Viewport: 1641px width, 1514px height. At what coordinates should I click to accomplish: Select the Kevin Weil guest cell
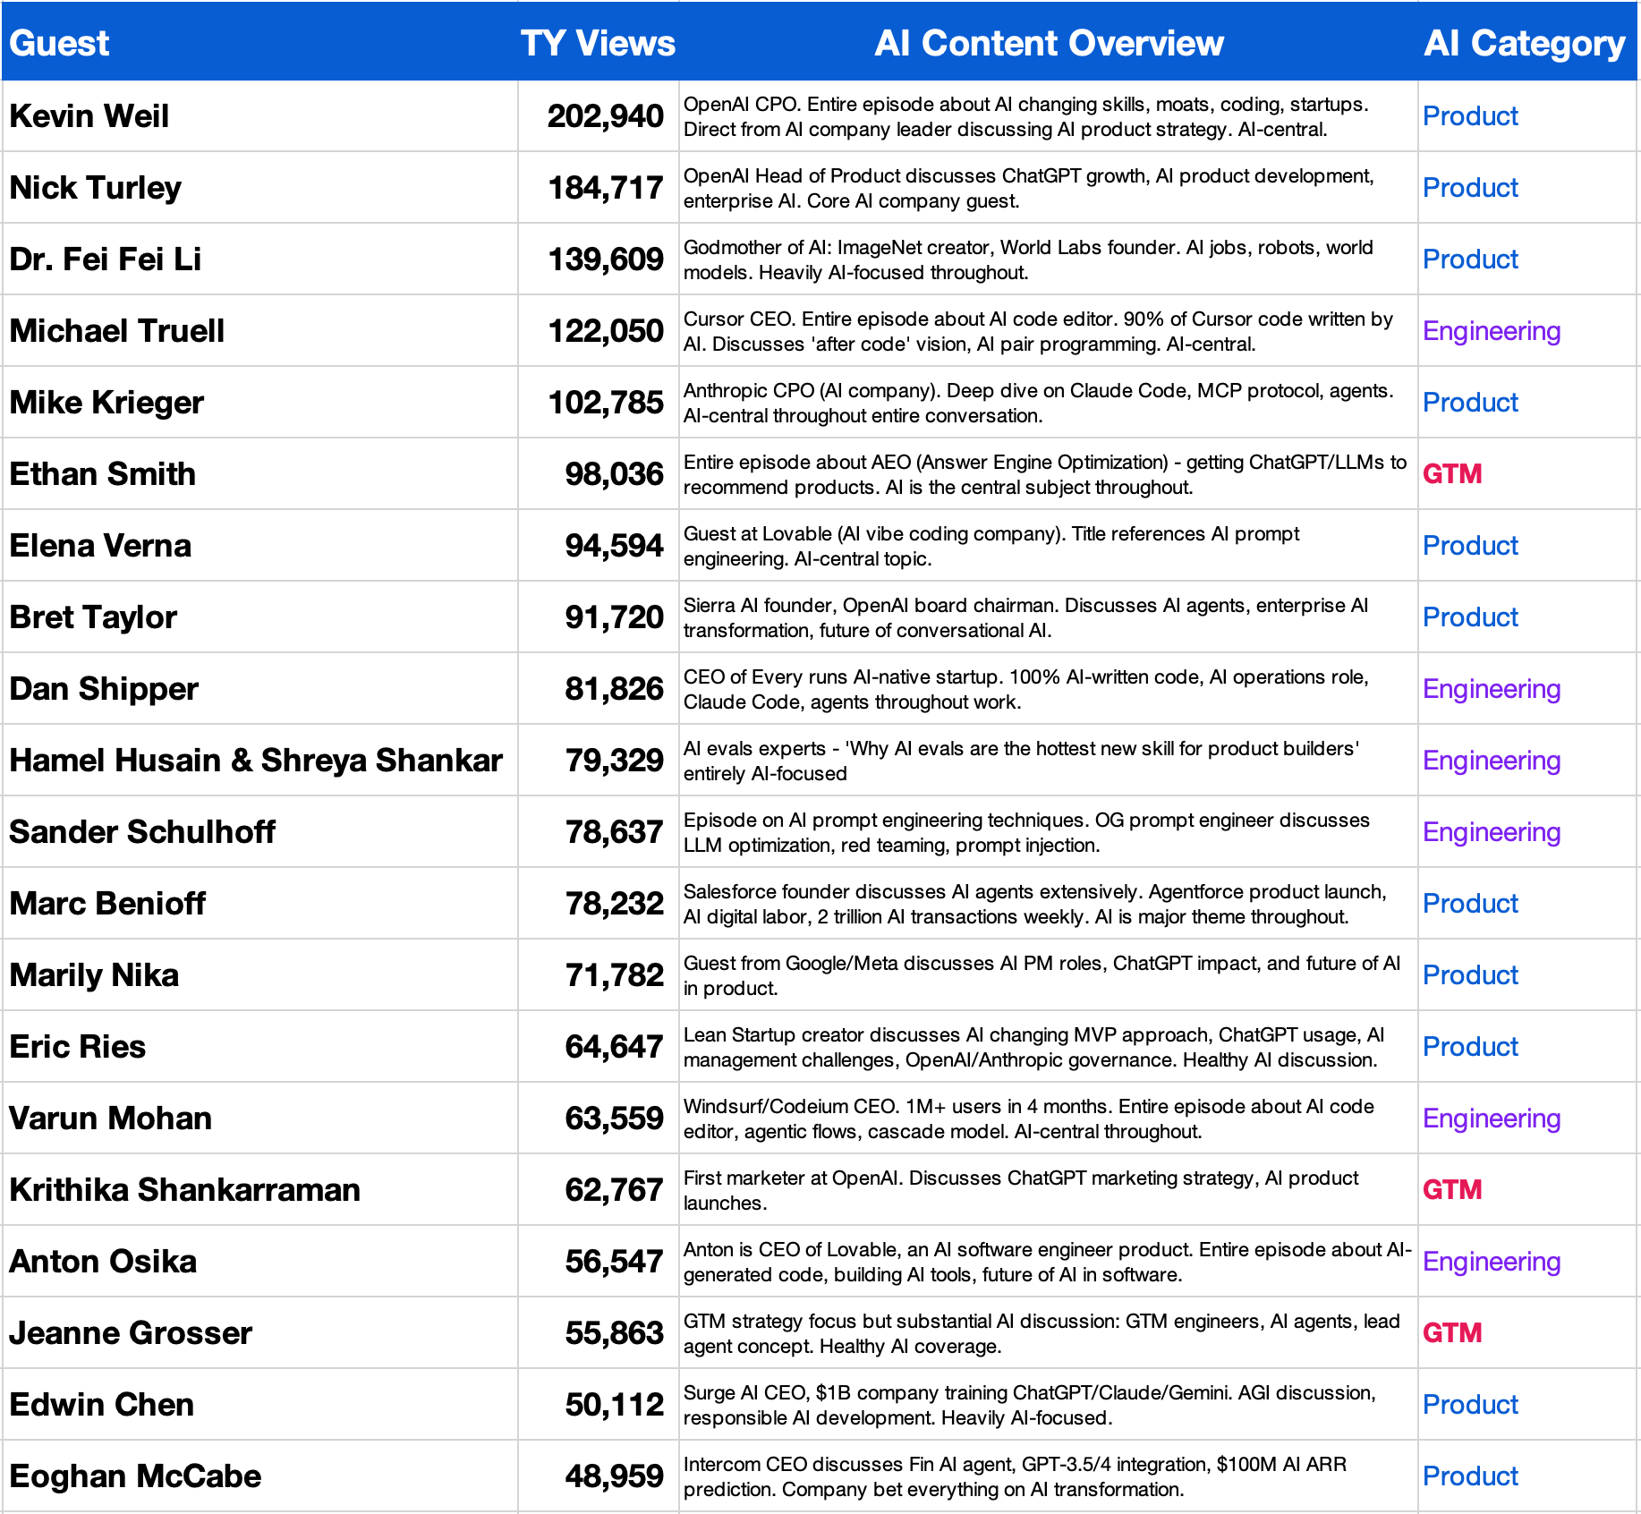[x=259, y=116]
